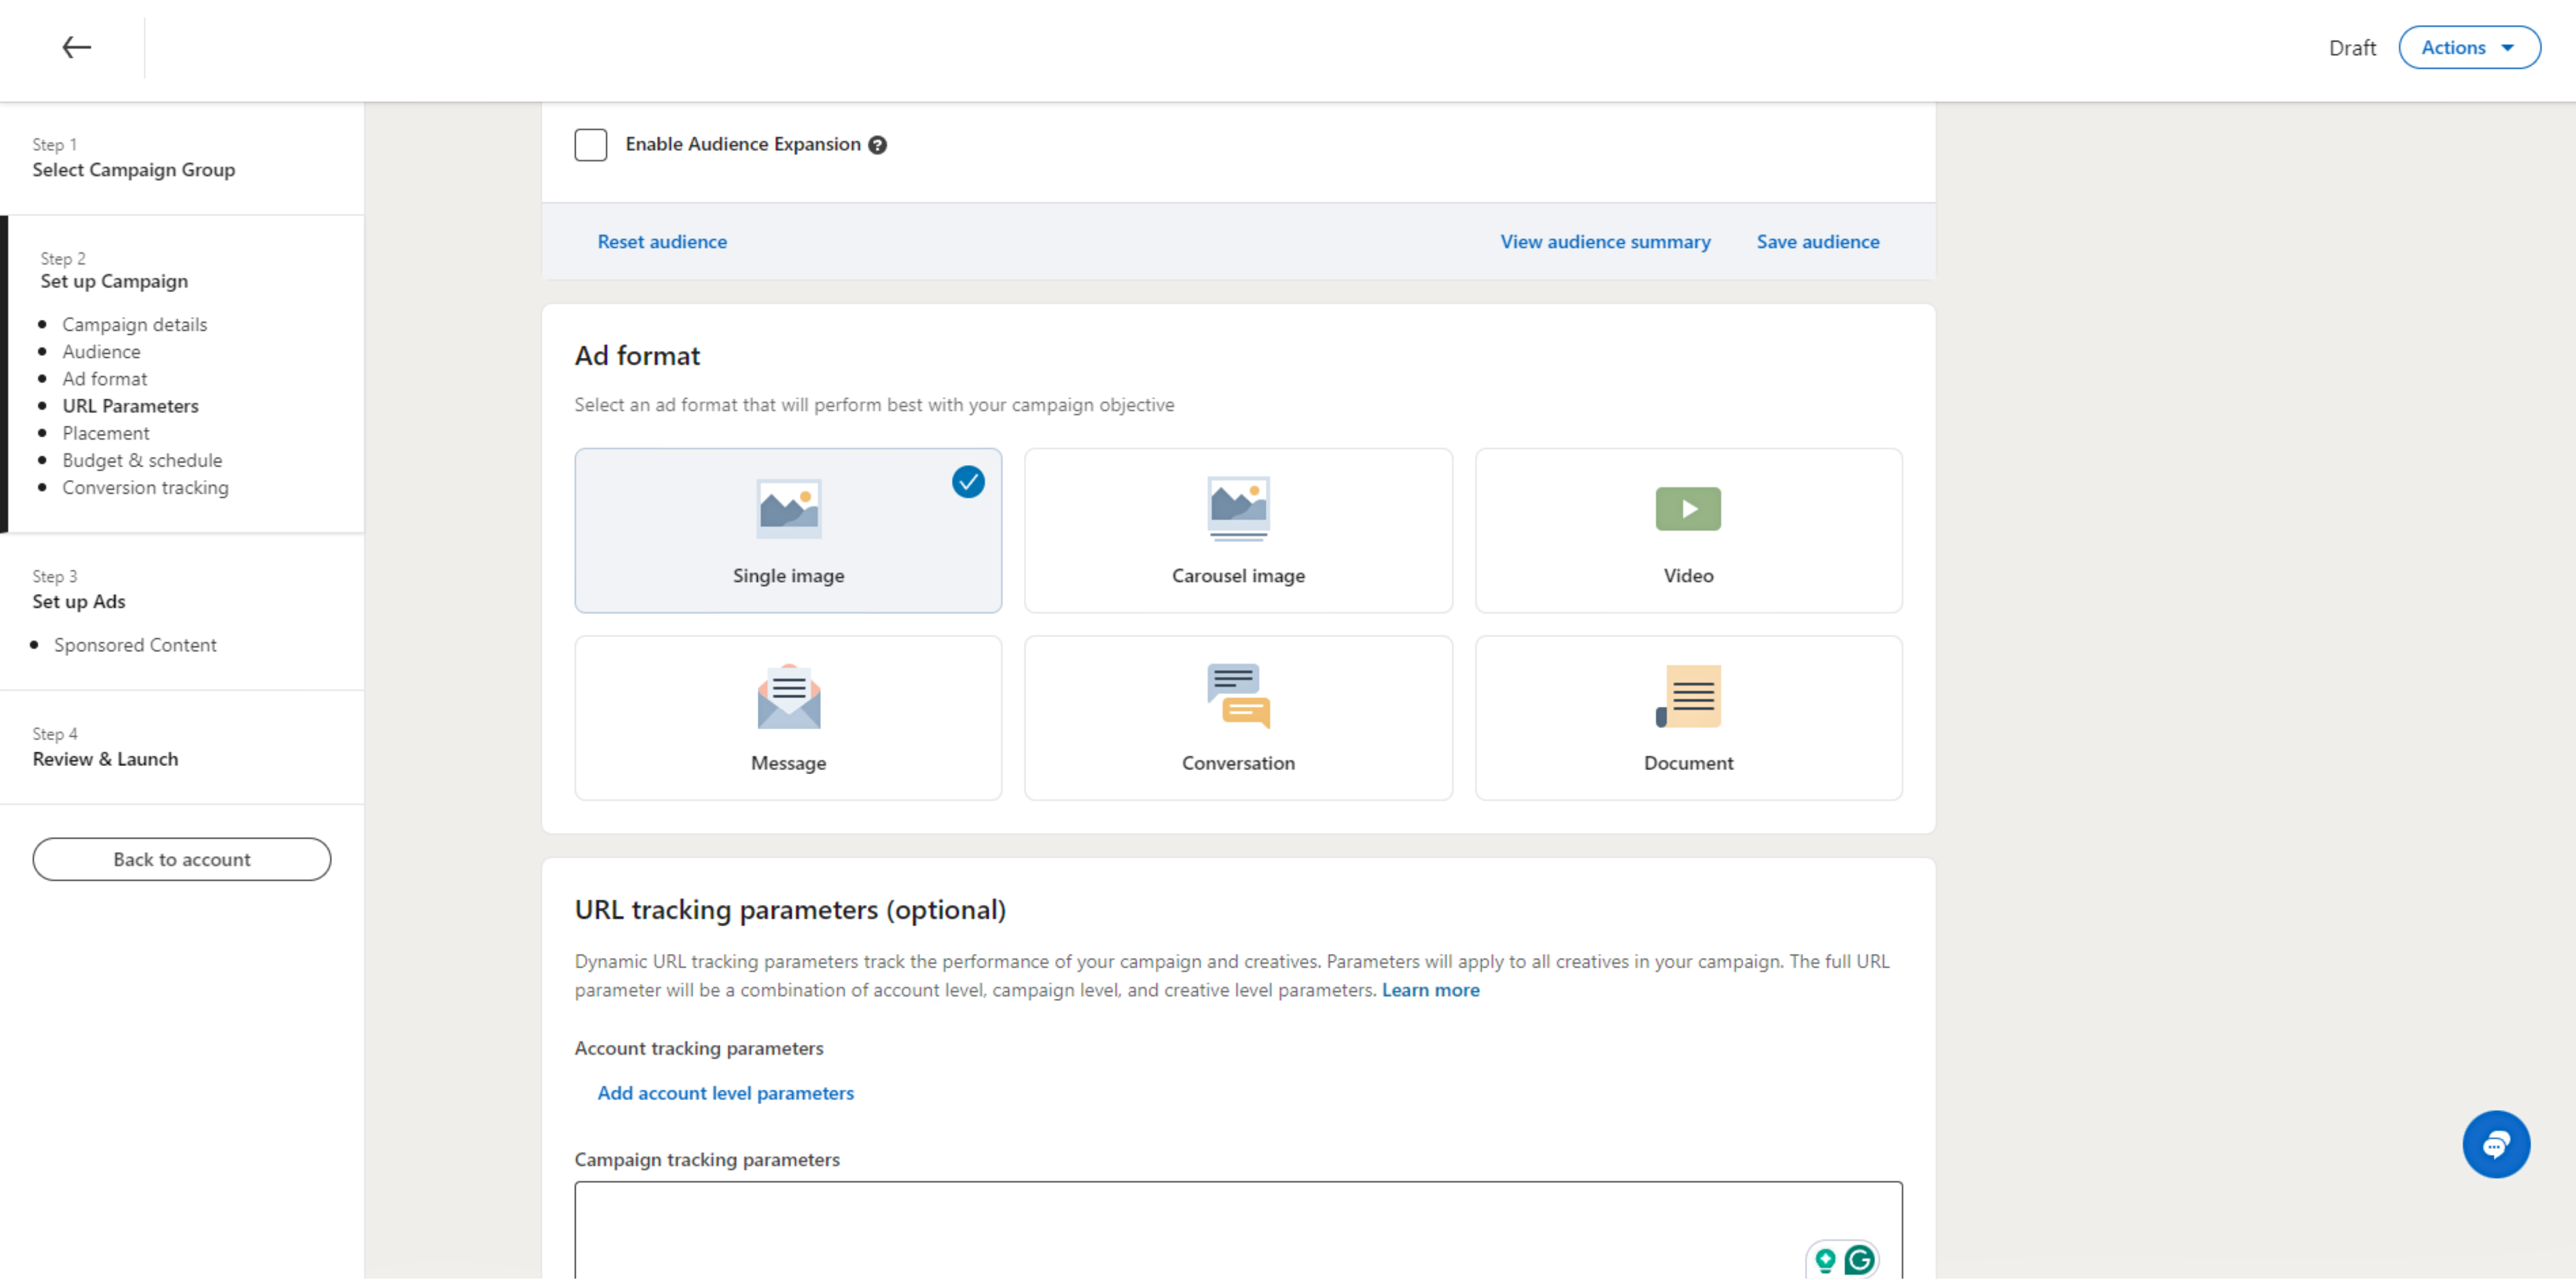Choose the Message ad format card
Screen dimensions: 2576x1280
[x=788, y=718]
